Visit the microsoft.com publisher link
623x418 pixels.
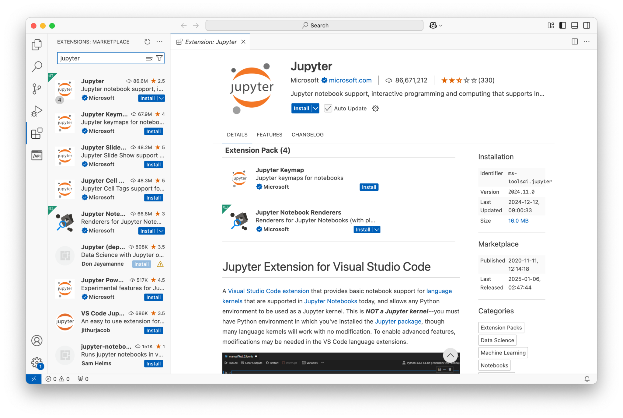350,80
